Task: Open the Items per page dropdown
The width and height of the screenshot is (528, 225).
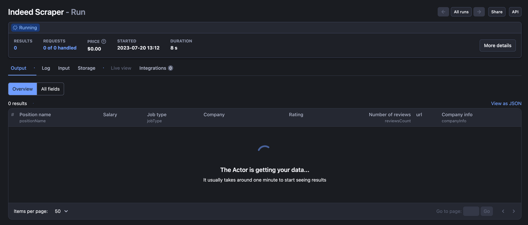Action: pyautogui.click(x=62, y=211)
